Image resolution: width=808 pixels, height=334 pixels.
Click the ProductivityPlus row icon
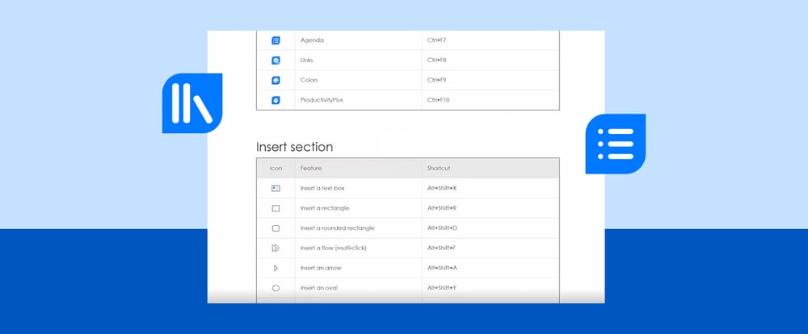[276, 100]
